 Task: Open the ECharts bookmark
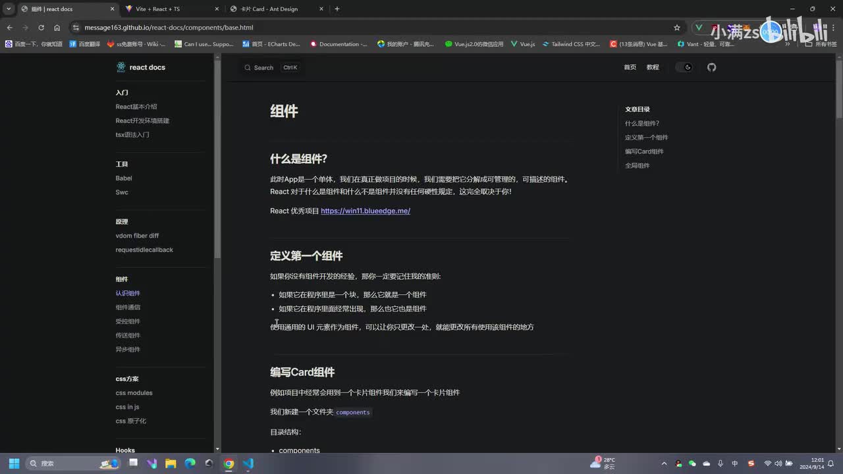pyautogui.click(x=271, y=44)
